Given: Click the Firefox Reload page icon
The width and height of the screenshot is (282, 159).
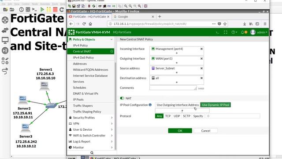Looking at the screenshot, I should tap(84, 24).
